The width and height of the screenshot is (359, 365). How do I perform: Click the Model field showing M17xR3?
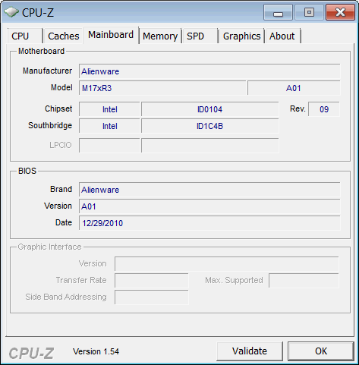pos(162,88)
